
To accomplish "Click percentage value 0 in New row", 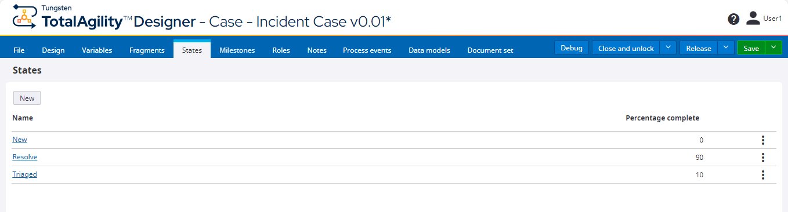I will [x=701, y=140].
